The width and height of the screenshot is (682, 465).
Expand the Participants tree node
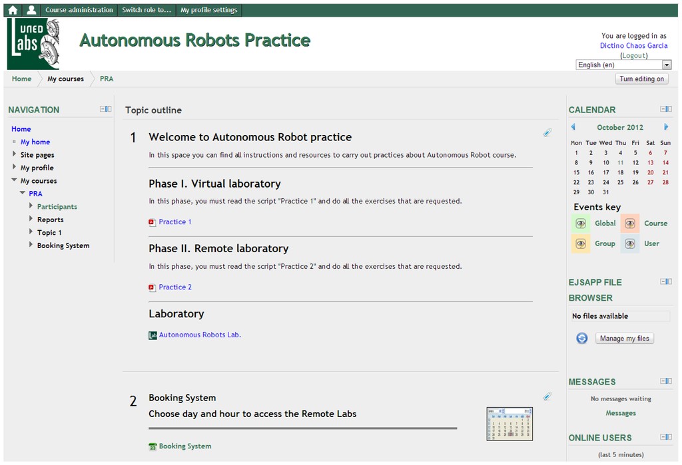pos(31,206)
